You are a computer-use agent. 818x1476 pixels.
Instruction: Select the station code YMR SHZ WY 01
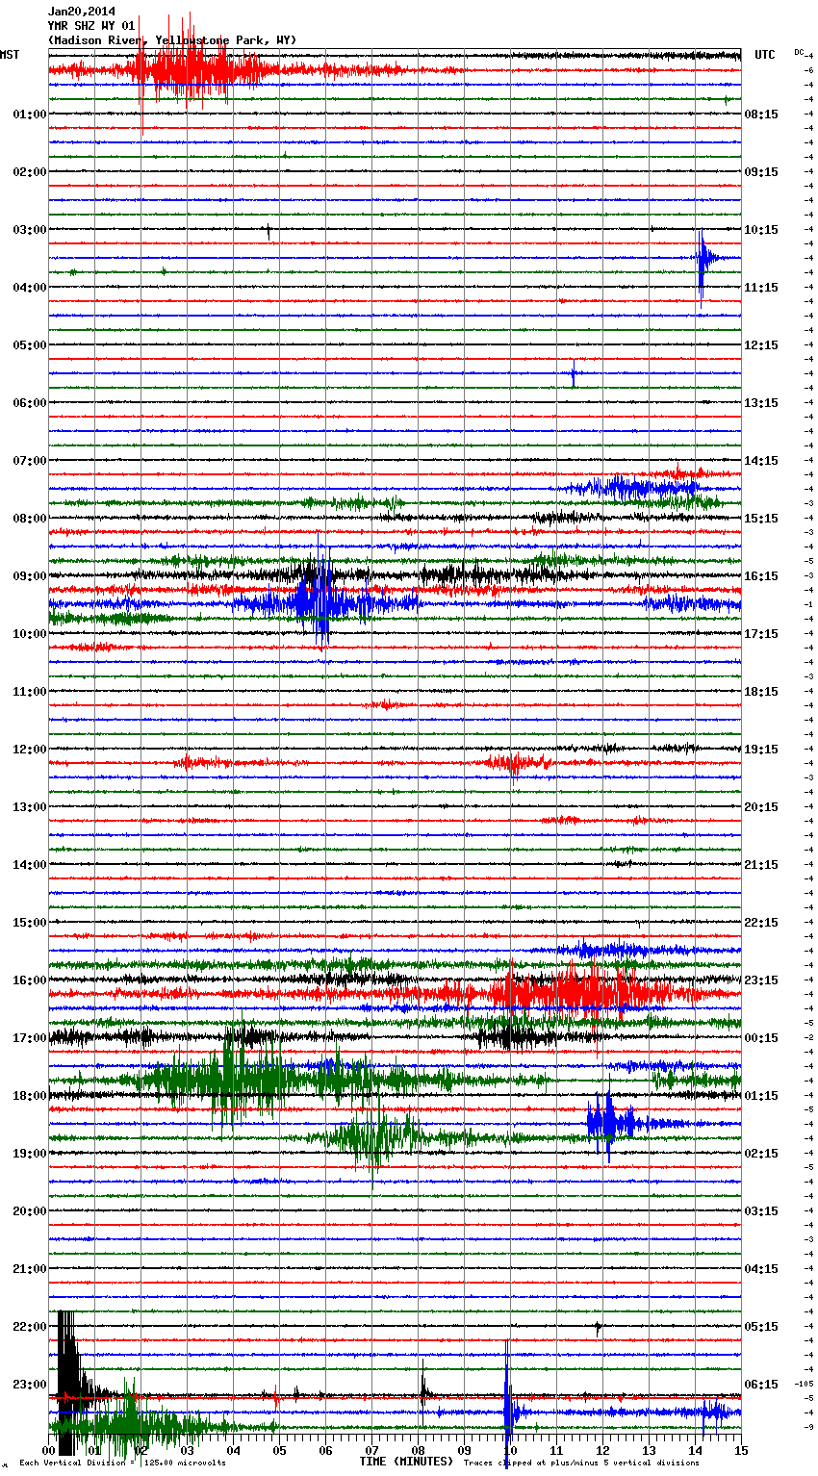pos(91,26)
